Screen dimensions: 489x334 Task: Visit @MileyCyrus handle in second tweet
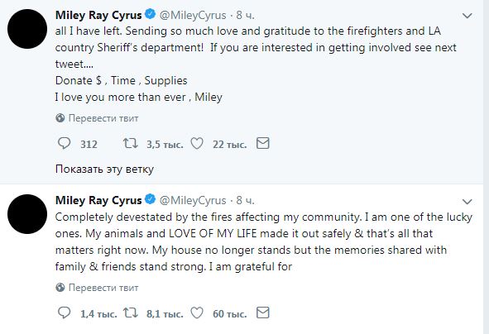click(193, 200)
